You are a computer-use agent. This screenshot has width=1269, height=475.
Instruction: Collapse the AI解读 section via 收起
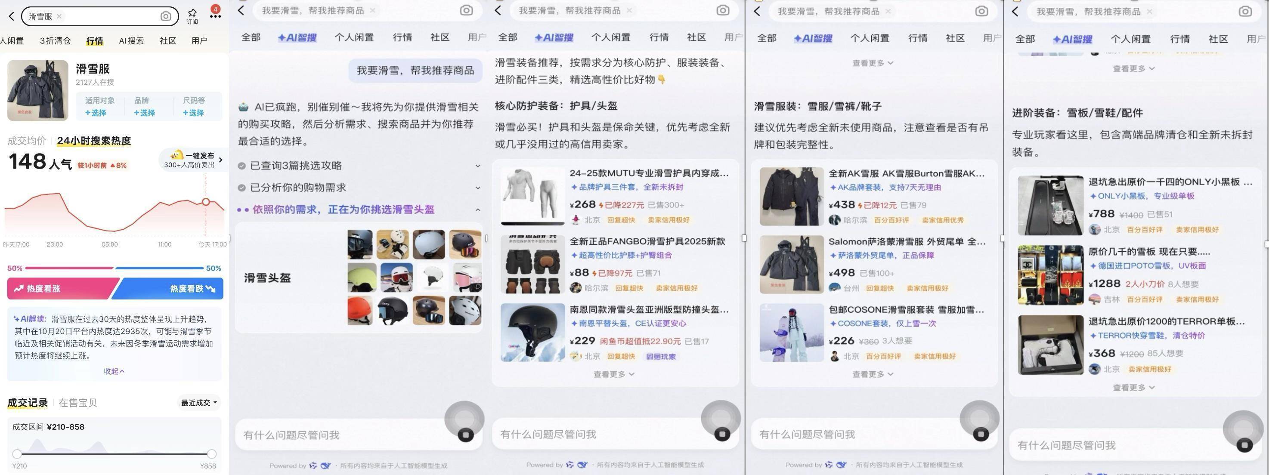[x=114, y=371]
